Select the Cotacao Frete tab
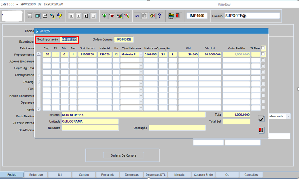 pos(204,175)
